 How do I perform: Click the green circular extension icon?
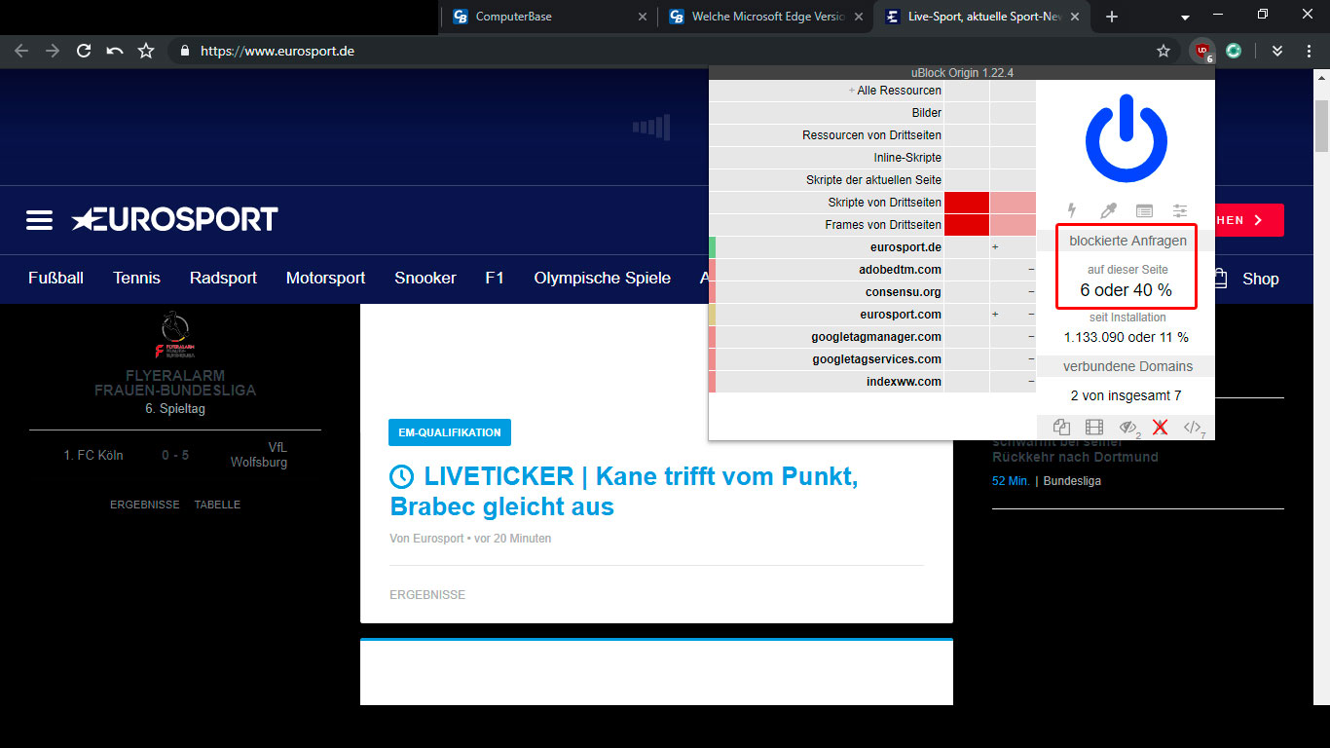(x=1234, y=51)
